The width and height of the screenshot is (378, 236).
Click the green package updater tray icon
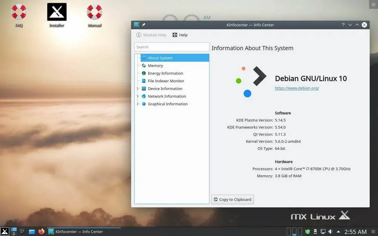click(307, 232)
